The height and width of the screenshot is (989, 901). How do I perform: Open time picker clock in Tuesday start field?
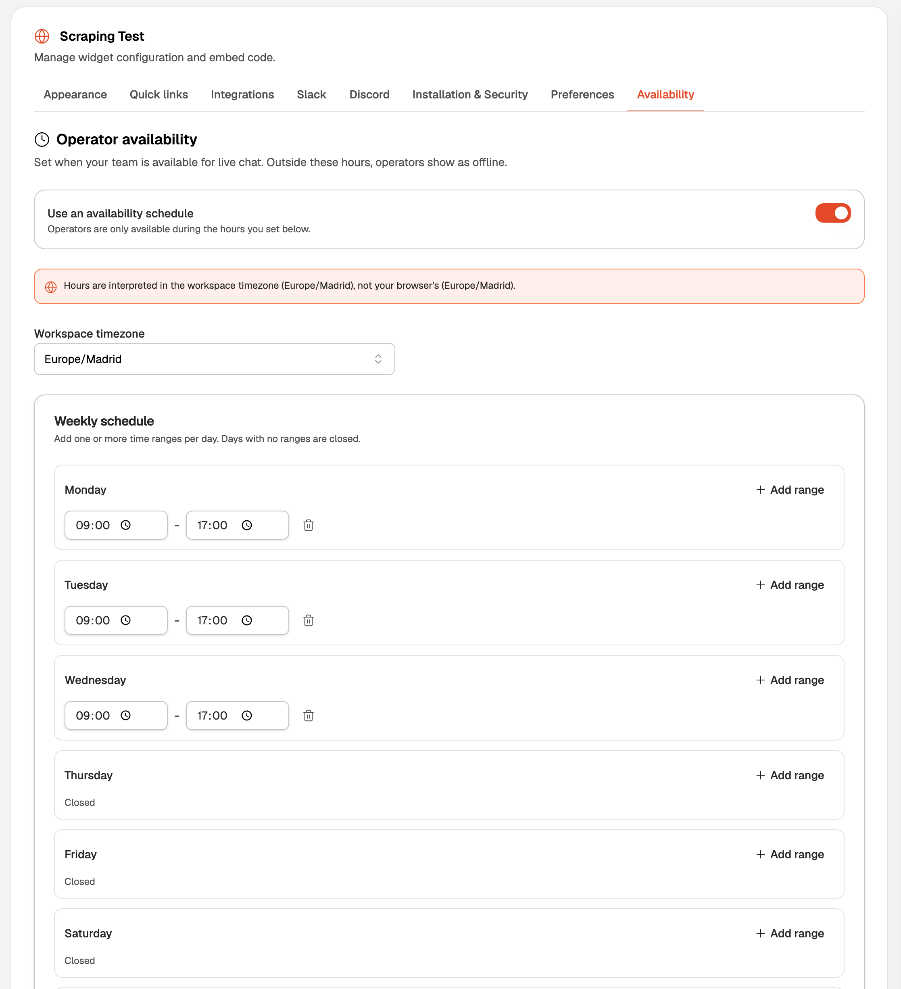[x=125, y=621]
